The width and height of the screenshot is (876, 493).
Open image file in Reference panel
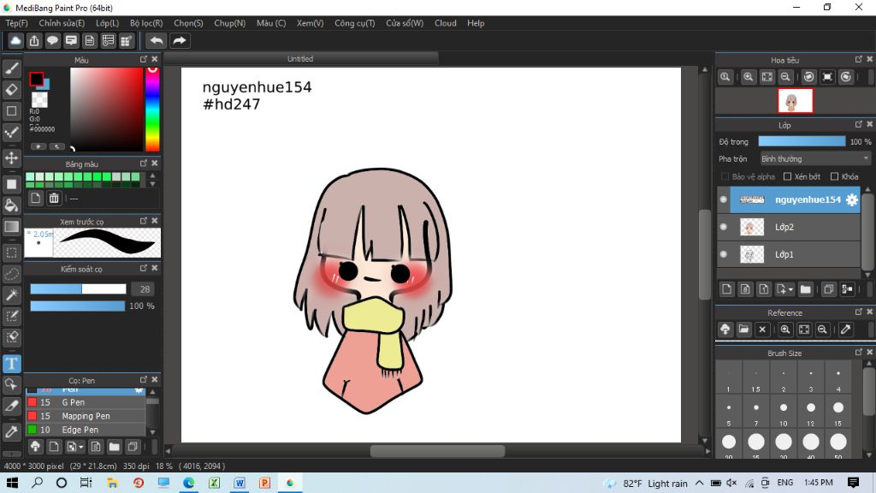pyautogui.click(x=743, y=330)
